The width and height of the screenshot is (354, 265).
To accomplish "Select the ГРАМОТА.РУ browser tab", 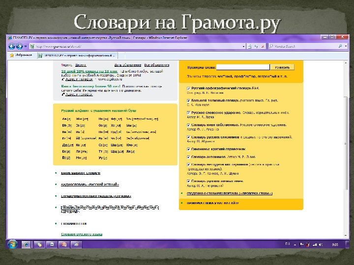I will [78, 55].
